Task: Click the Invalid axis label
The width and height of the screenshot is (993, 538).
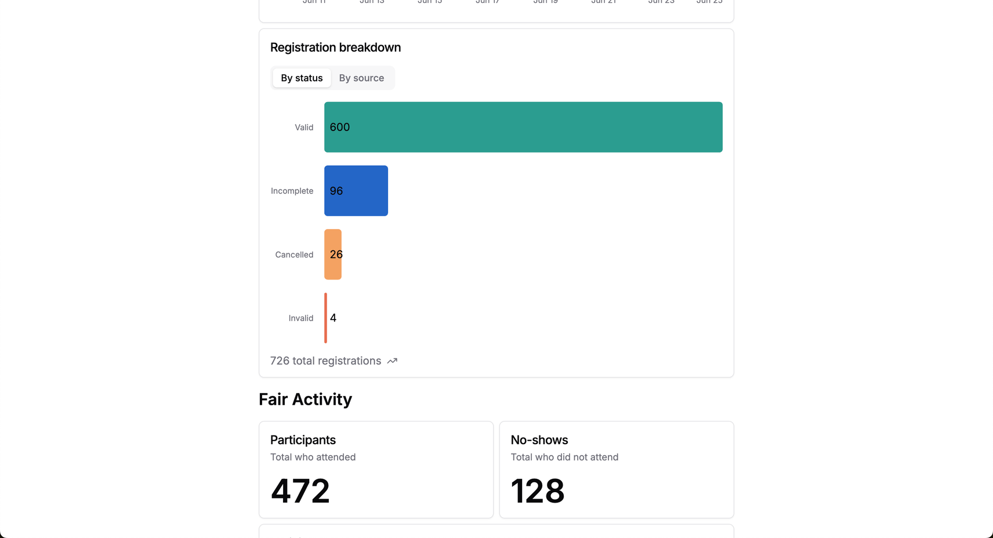Action: click(x=301, y=318)
